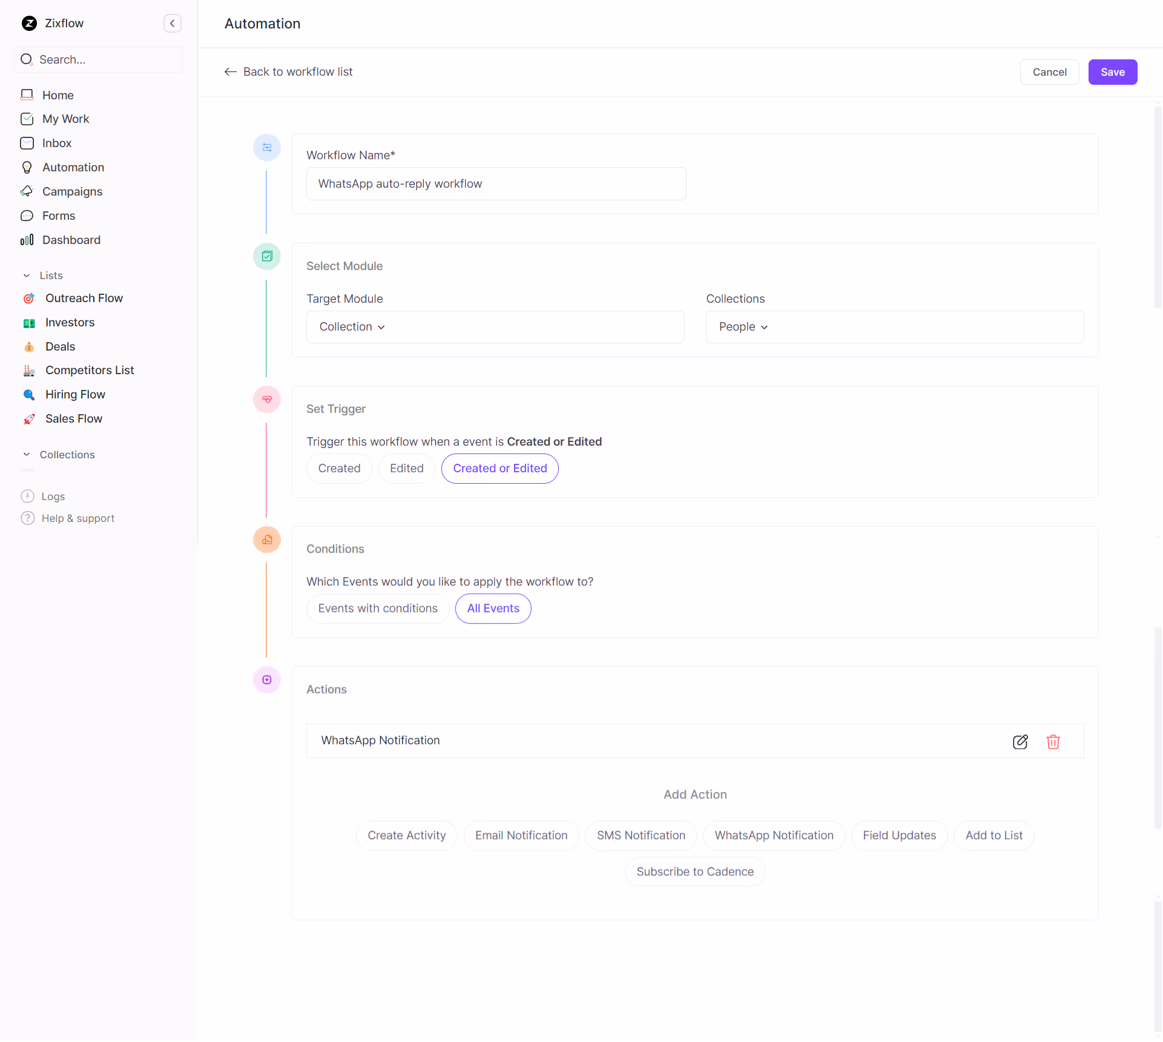Screen dimensions: 1163x1042
Task: Delete the WhatsApp Notification action
Action: (1053, 742)
